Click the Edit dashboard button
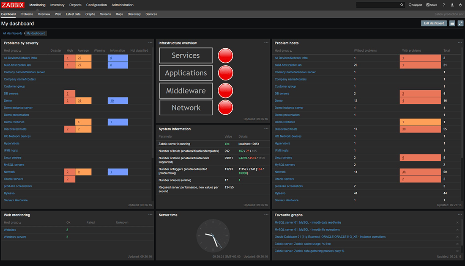This screenshot has width=465, height=266. (x=434, y=23)
